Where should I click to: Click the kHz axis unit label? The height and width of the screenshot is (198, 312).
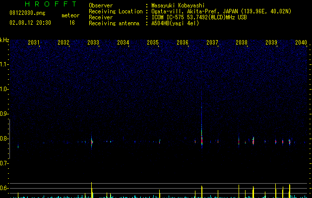(x=4, y=40)
